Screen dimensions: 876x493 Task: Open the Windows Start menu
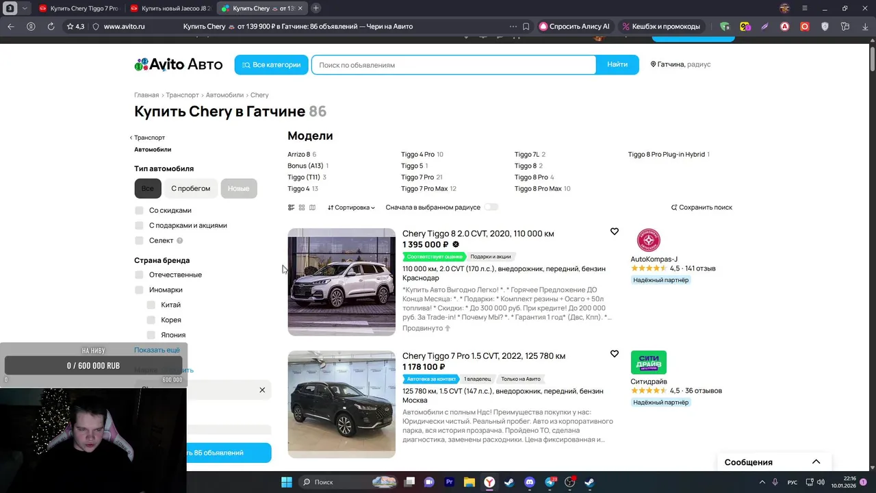click(x=286, y=482)
